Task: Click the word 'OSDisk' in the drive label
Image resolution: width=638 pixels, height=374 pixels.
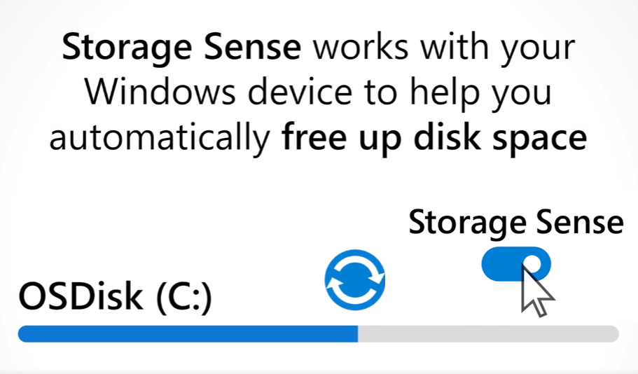Action: (x=81, y=297)
